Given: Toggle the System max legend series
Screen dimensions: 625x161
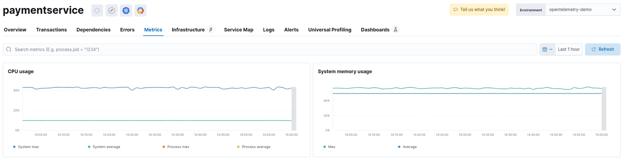Looking at the screenshot, I should [x=28, y=147].
